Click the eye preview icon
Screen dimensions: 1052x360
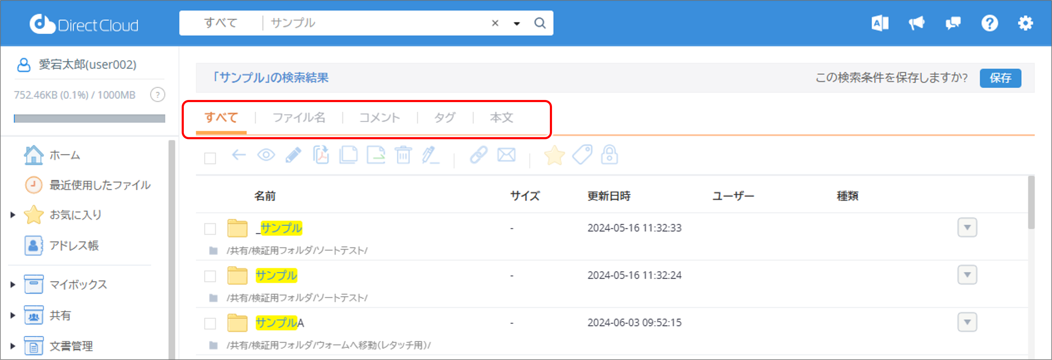tap(266, 155)
